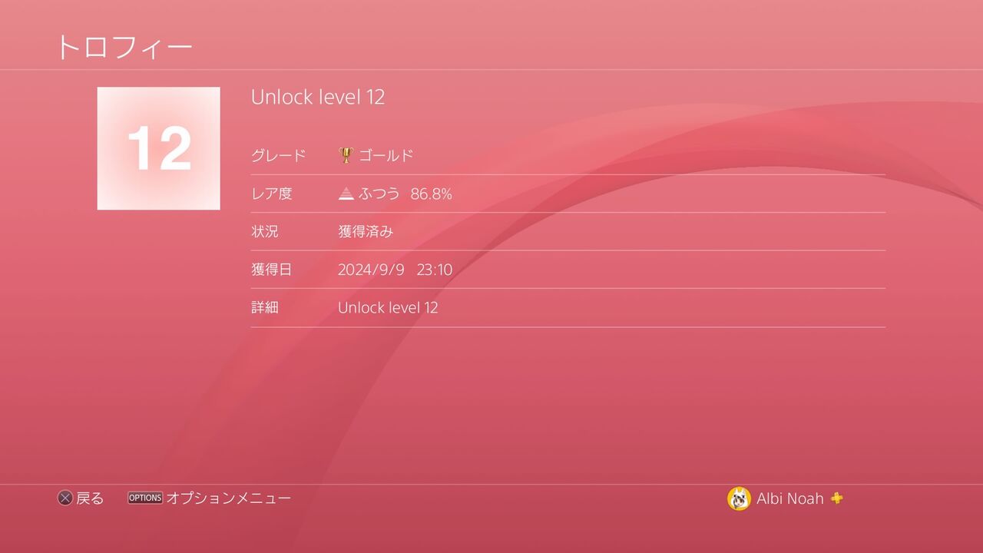The width and height of the screenshot is (983, 553).
Task: Click the Albi Noah avatar icon
Action: (739, 498)
